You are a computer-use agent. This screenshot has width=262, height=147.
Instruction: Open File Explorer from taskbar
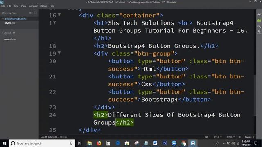tap(90, 143)
